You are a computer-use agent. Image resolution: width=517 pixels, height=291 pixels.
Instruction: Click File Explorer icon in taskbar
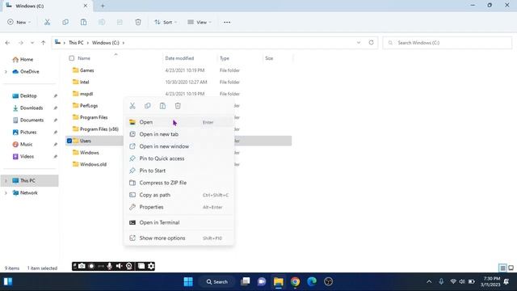point(278,282)
